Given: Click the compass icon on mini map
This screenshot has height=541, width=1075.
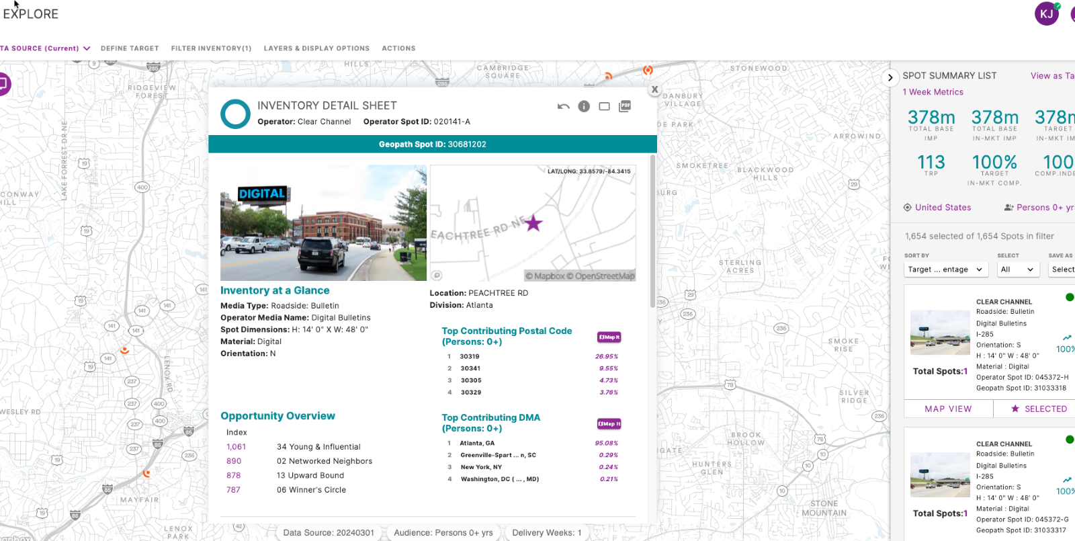Looking at the screenshot, I should [x=437, y=276].
